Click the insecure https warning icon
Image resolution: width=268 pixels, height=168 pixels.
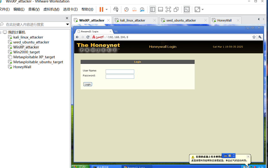pyautogui.click(x=94, y=37)
